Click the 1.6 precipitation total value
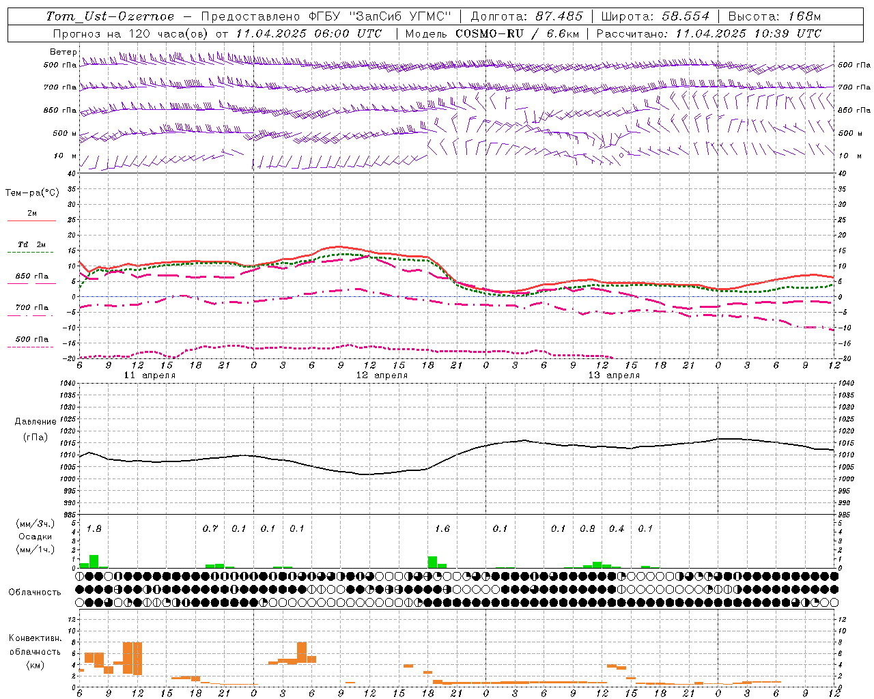 click(x=442, y=528)
